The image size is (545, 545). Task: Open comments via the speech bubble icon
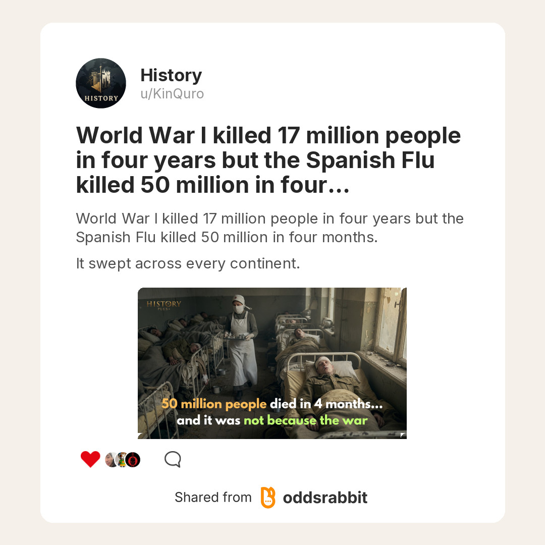pos(173,459)
